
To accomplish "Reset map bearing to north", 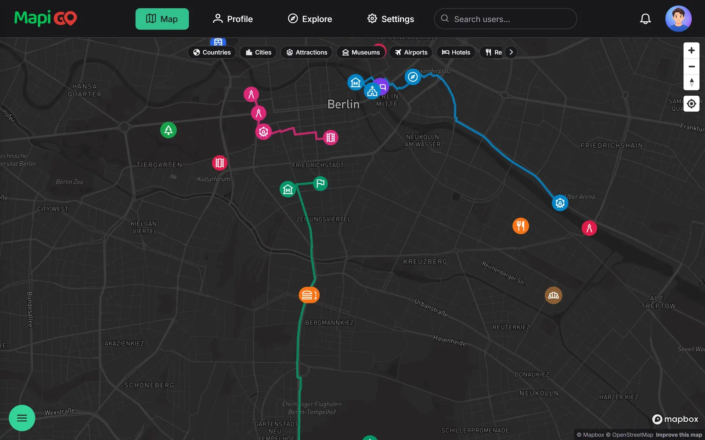I will (x=691, y=82).
